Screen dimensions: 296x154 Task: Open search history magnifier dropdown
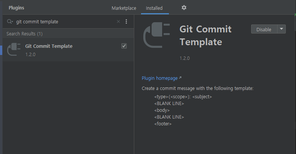coord(10,21)
